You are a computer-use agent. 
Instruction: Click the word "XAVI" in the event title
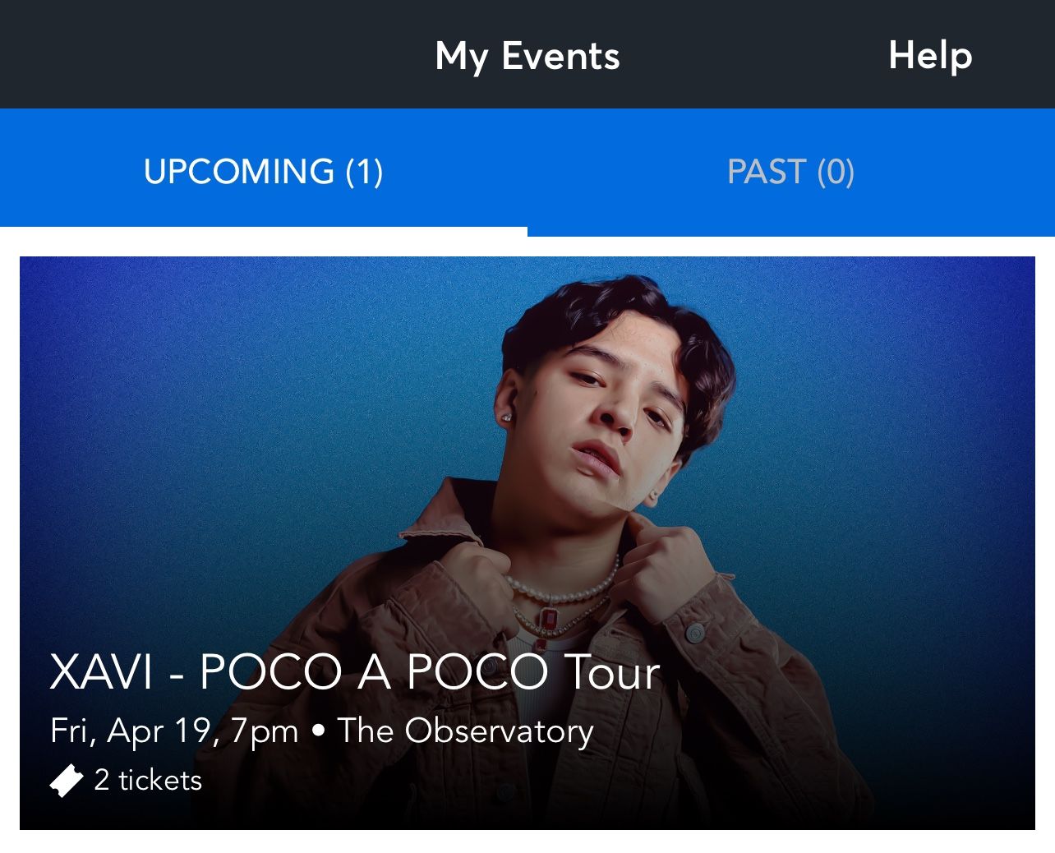coord(102,672)
